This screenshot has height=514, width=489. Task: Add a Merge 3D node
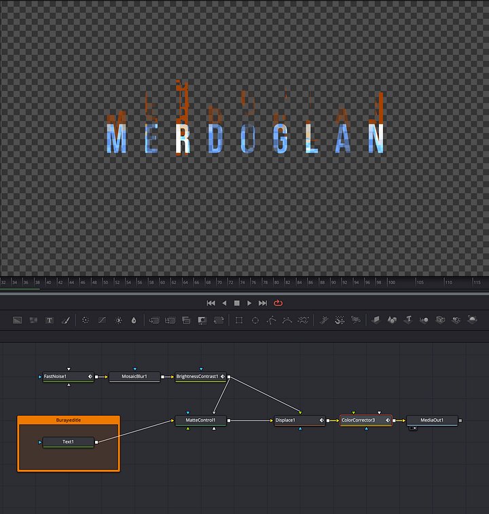(x=424, y=320)
